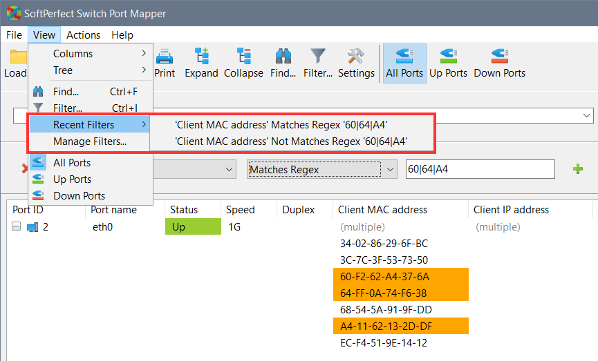Select MAC address 3C-7C-3F-53-73-50
Viewport: 598px width, 361px height.
tap(384, 260)
